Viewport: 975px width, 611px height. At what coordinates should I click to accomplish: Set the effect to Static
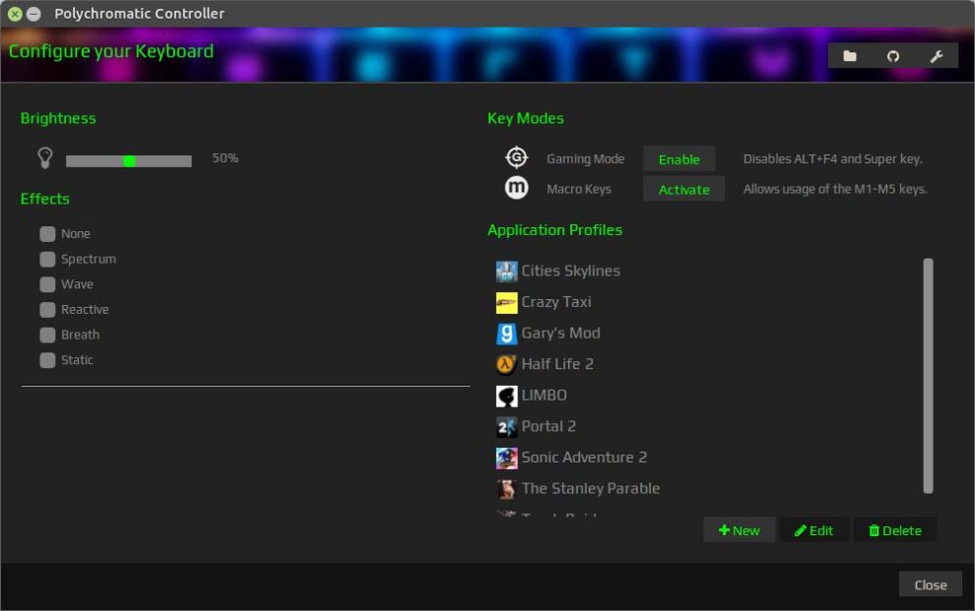[x=47, y=360]
